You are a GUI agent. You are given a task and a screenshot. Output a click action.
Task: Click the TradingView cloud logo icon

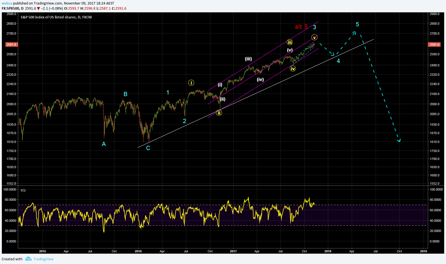click(28, 259)
